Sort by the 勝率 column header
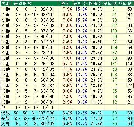The height and width of the screenshot is (127, 134). click(65, 4)
